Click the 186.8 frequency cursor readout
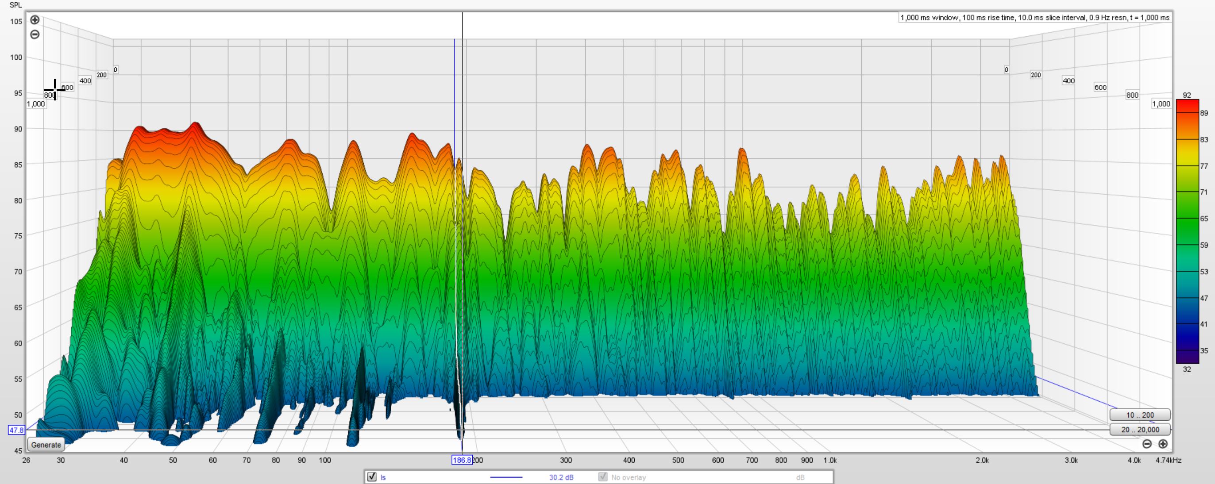 coord(462,460)
